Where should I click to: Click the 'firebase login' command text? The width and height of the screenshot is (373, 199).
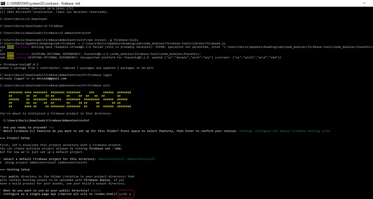tap(99, 75)
